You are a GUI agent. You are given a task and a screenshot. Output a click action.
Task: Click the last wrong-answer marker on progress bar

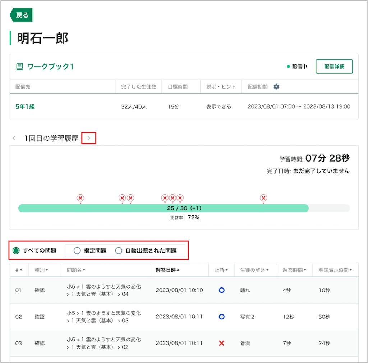[263, 199]
